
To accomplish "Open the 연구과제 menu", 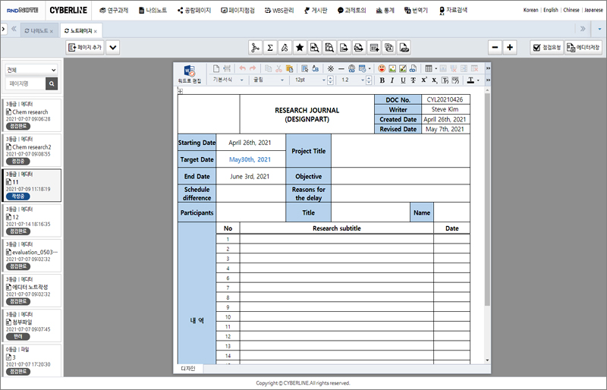I will [x=114, y=11].
